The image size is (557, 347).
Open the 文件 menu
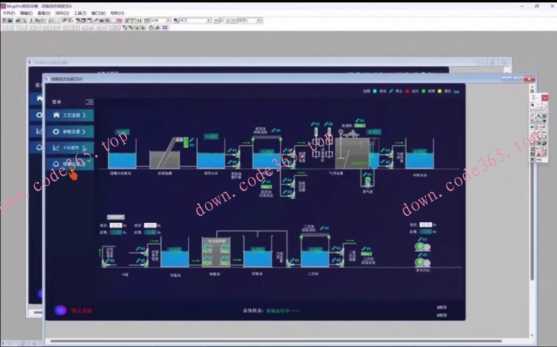pyautogui.click(x=8, y=13)
